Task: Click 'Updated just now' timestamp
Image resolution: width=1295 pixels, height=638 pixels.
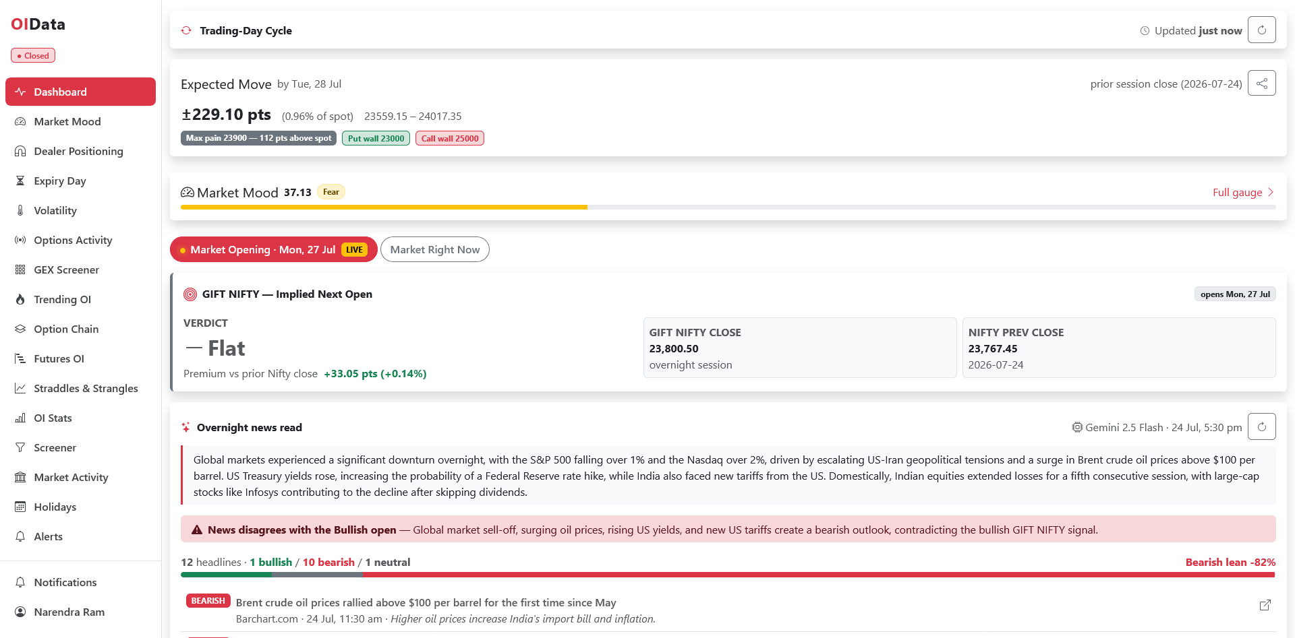Action: tap(1198, 30)
